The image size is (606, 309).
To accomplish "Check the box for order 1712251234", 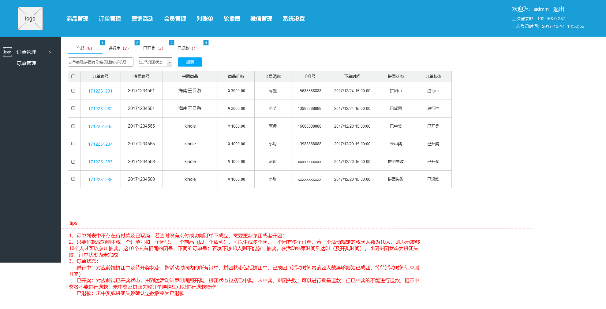I will 73,144.
